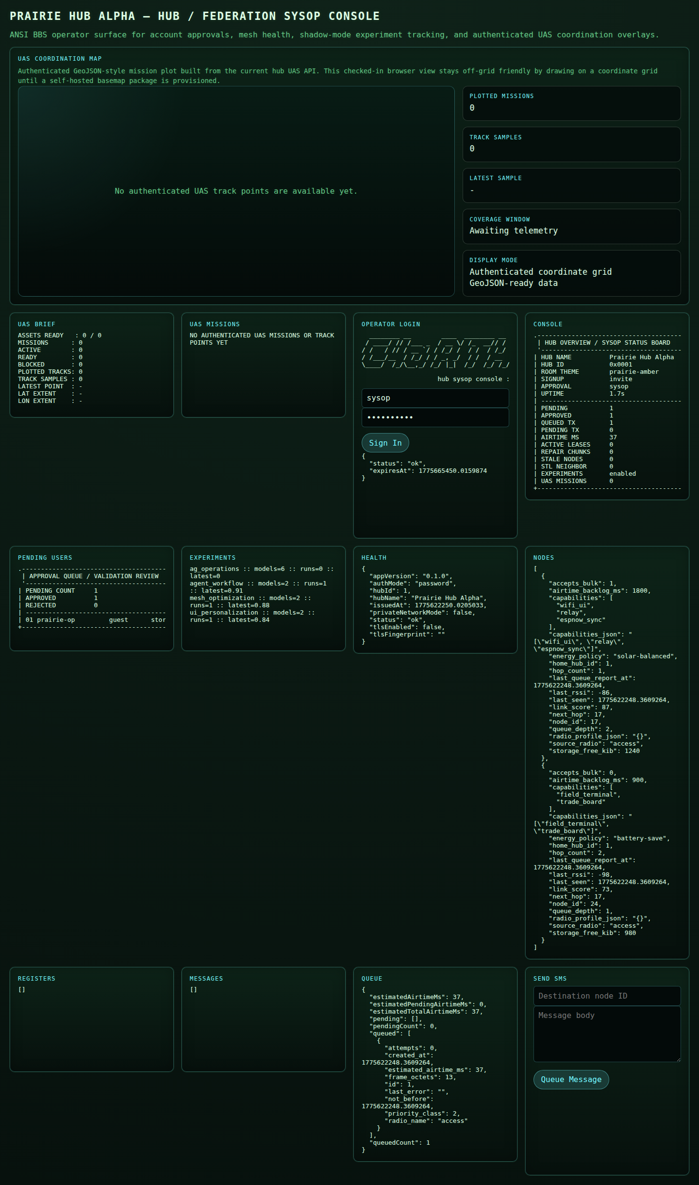Click the estimatedTotalAirtimeMs line in Queue
The height and width of the screenshot is (1185, 699).
pos(426,1012)
